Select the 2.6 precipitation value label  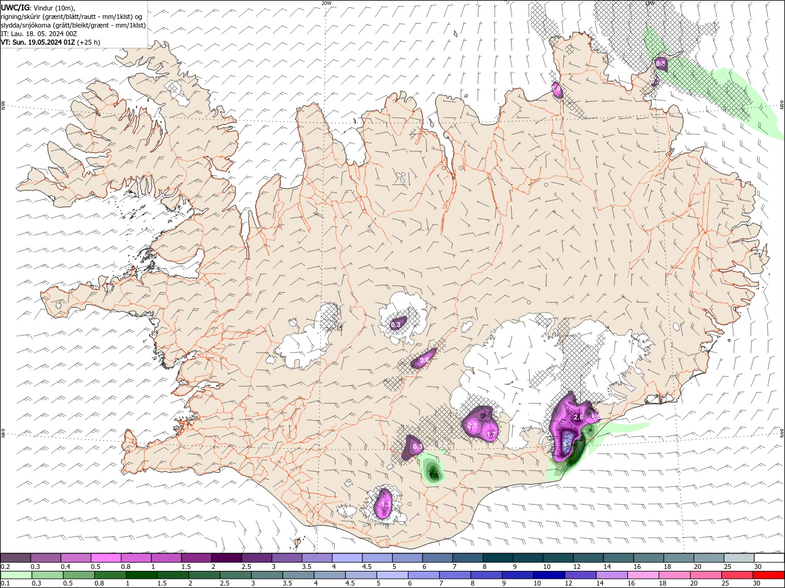pyautogui.click(x=578, y=417)
